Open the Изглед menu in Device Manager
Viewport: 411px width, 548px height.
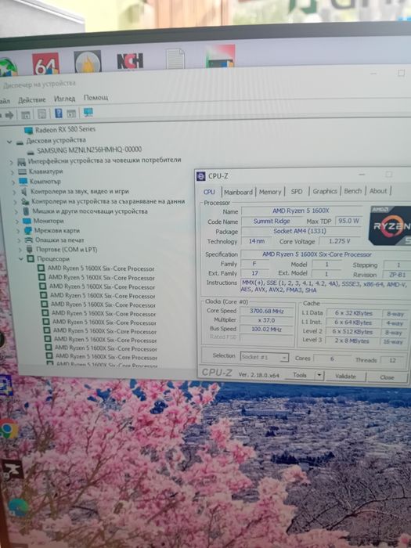coord(65,99)
